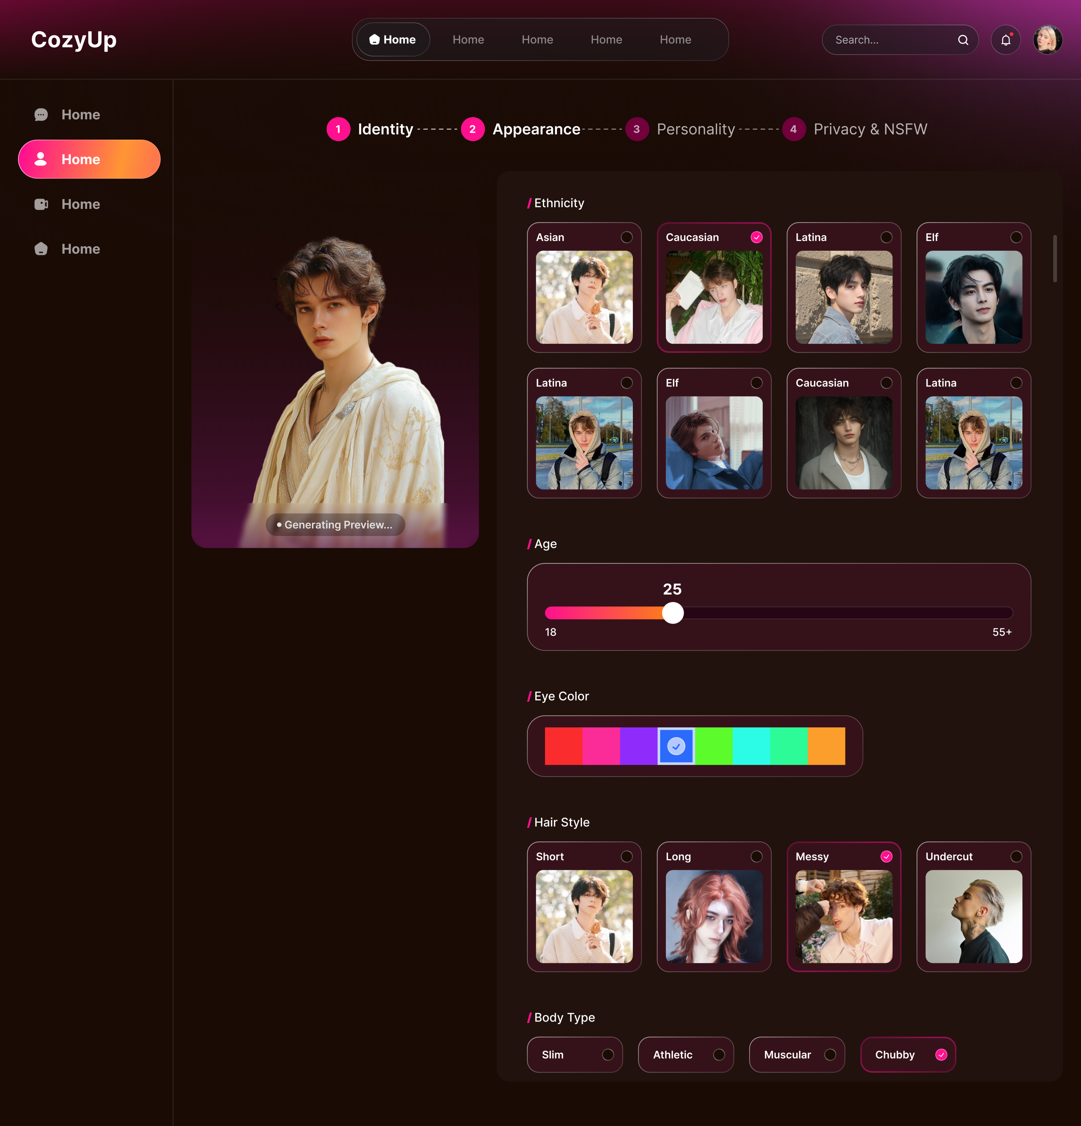Image resolution: width=1081 pixels, height=1126 pixels.
Task: Click the large character preview image
Action: point(335,385)
